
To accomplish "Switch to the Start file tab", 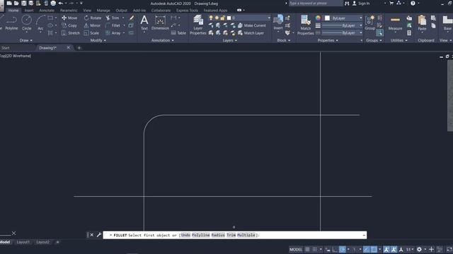I will tap(6, 48).
